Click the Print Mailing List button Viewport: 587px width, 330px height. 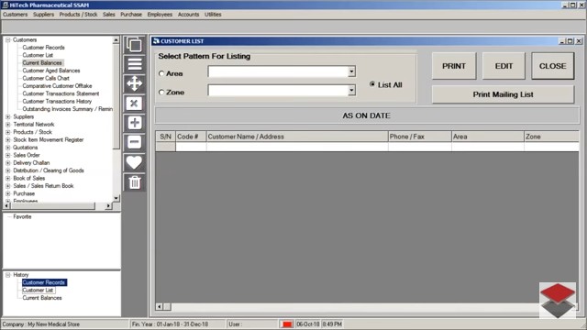click(503, 94)
